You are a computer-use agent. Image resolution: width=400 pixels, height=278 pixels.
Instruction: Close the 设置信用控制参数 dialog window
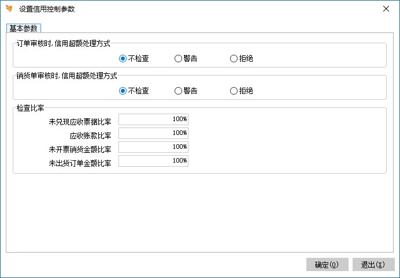[386, 9]
